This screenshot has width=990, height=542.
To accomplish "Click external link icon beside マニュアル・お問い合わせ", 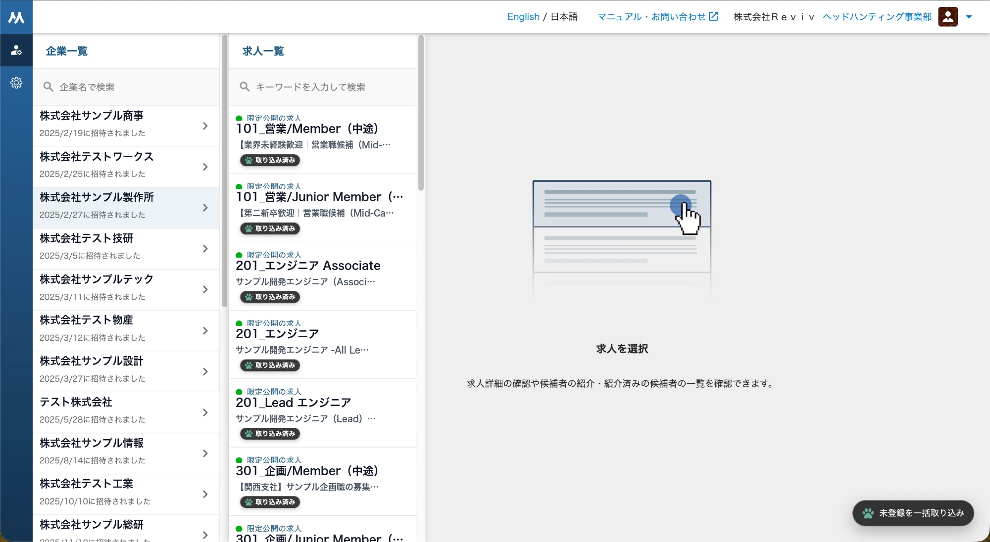I will click(x=713, y=16).
